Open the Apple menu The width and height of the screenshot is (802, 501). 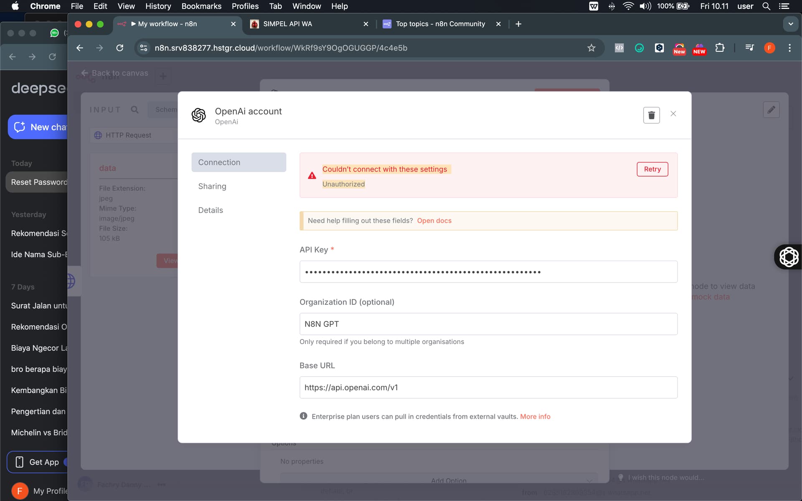click(15, 6)
